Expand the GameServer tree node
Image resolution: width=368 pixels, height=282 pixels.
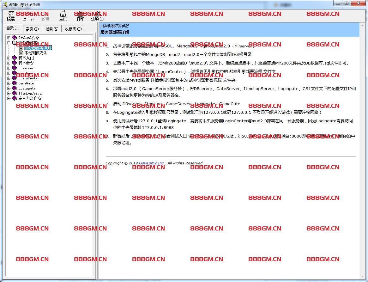point(9,73)
